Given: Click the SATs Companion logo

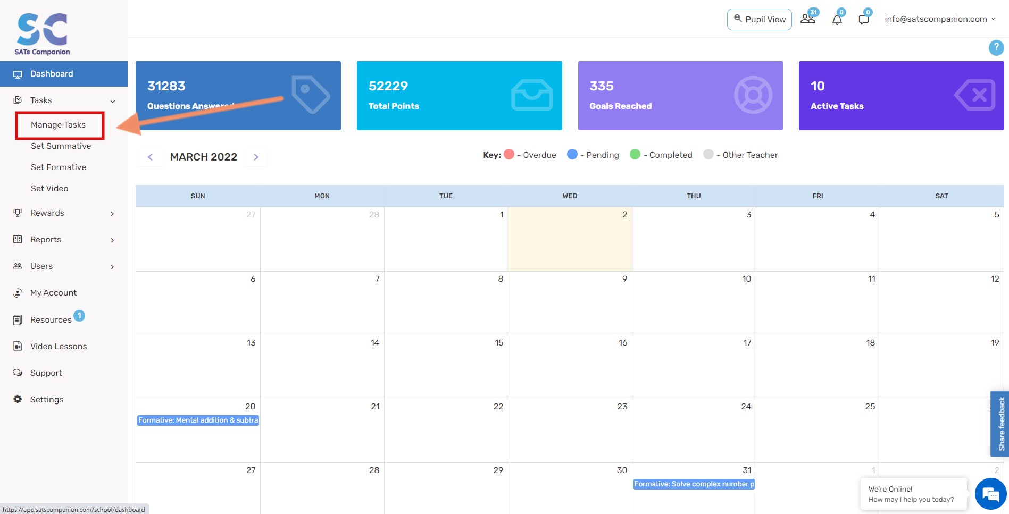Looking at the screenshot, I should pyautogui.click(x=42, y=34).
